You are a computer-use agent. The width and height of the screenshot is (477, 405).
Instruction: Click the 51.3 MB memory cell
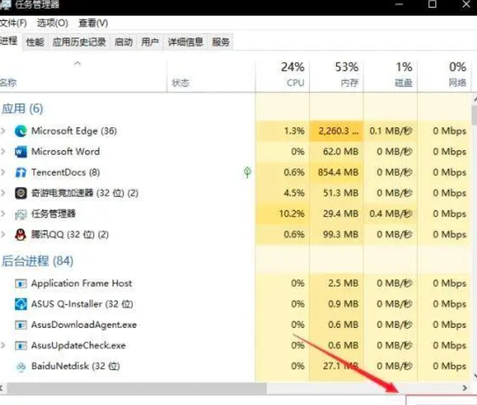point(337,193)
